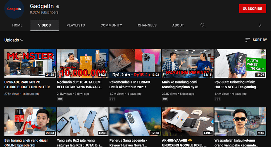Open the SORT BY menu
This screenshot has height=147, width=271.
tap(256, 40)
